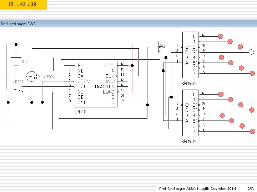This screenshot has width=257, height=192.
Task: Click the probe on top demux pin 11
Action: pyautogui.click(x=230, y=42)
